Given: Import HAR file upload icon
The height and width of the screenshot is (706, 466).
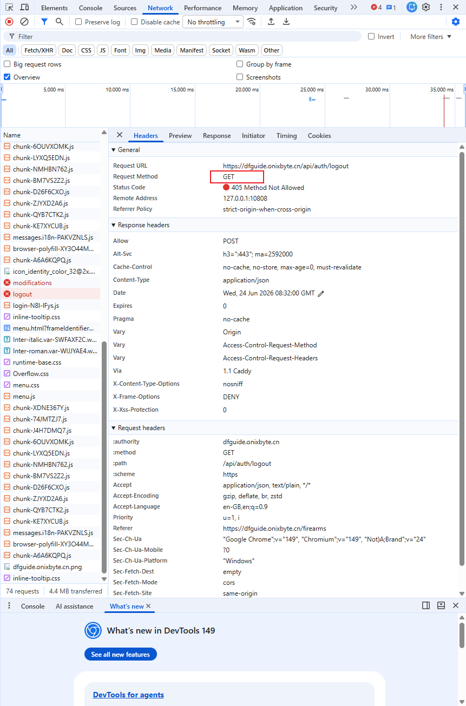Looking at the screenshot, I should click(271, 22).
